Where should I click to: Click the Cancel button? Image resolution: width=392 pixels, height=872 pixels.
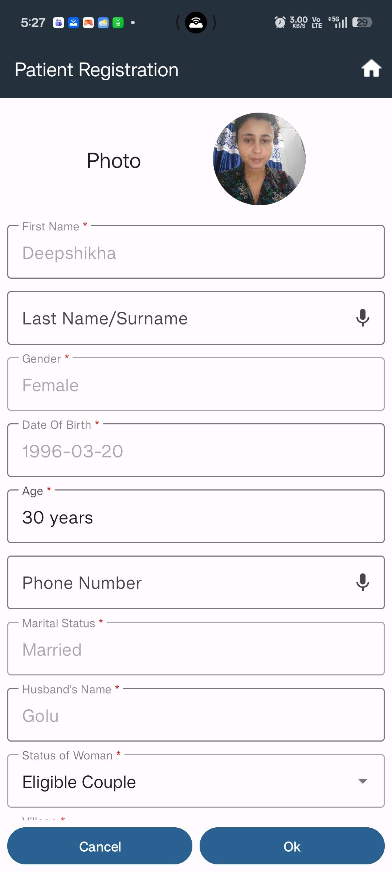click(100, 846)
